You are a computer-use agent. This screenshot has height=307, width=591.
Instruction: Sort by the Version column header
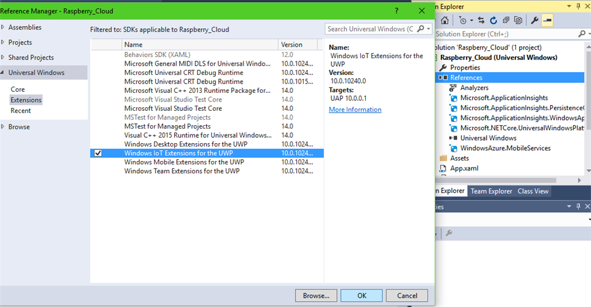point(298,44)
